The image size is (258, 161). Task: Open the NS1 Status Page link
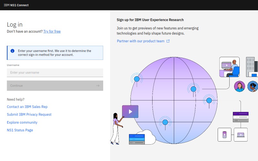(20, 130)
